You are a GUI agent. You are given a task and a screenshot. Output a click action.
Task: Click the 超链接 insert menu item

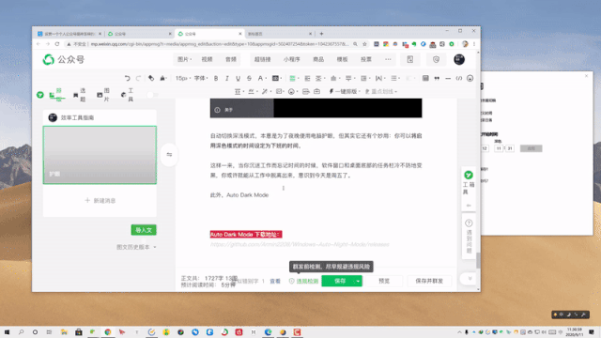(x=263, y=59)
